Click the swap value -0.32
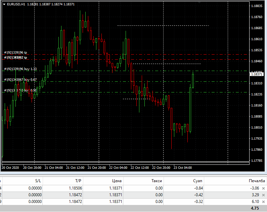Image resolution: width=267 pixels, height=212 pixels. click(198, 202)
